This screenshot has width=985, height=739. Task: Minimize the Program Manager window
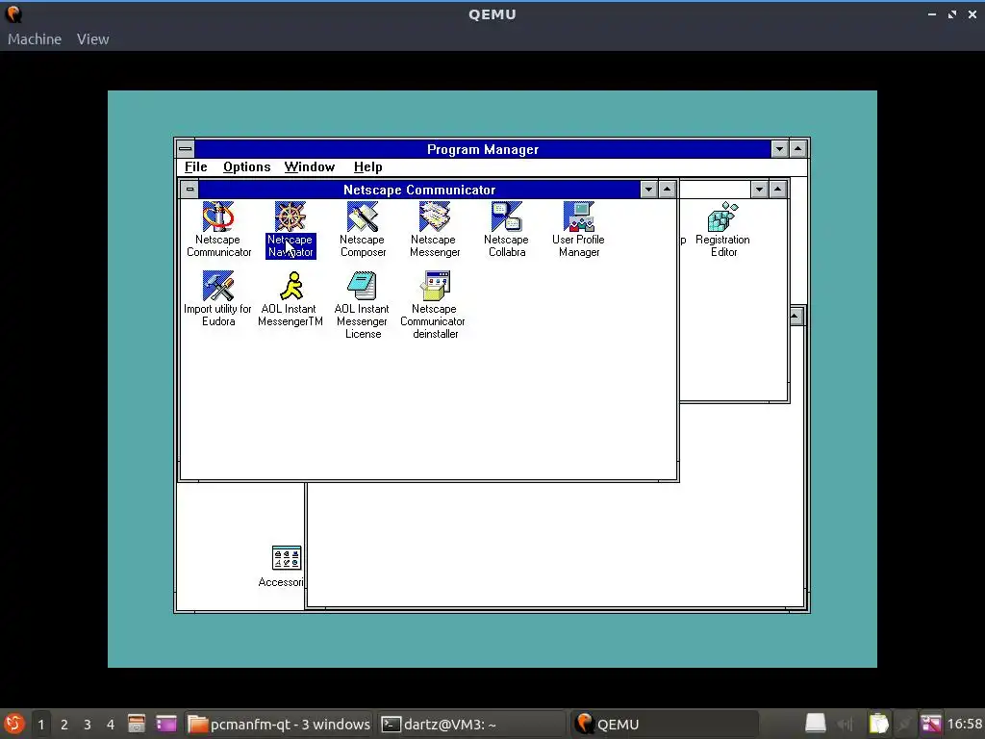[x=779, y=149]
